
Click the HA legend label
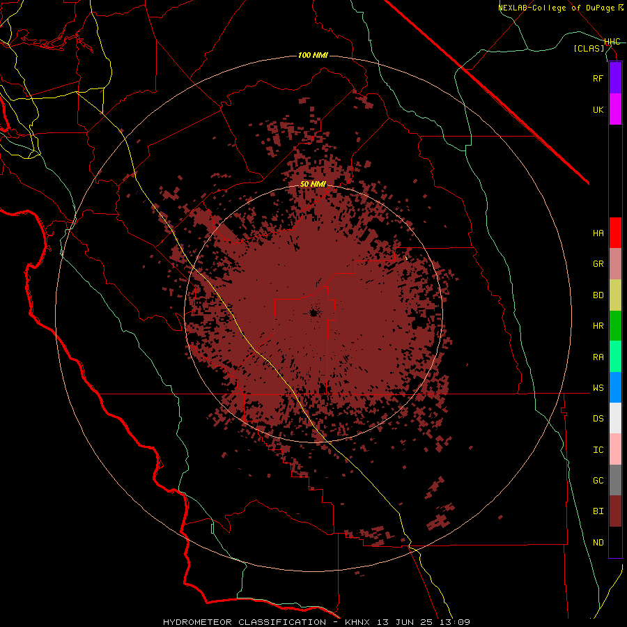(598, 233)
